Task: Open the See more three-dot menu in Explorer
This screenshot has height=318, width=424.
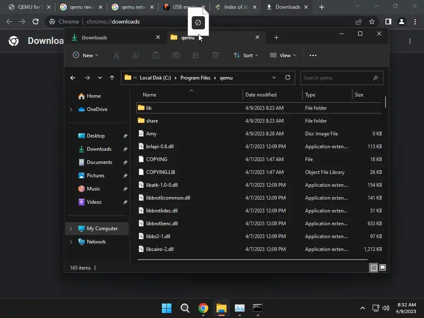Action: tap(313, 55)
